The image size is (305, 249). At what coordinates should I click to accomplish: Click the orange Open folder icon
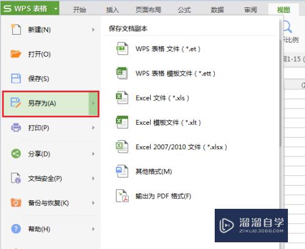coord(16,54)
